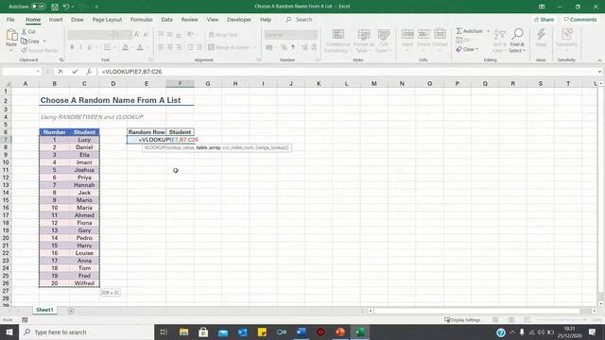Open PowerPoint from the Windows taskbar

pos(340,331)
